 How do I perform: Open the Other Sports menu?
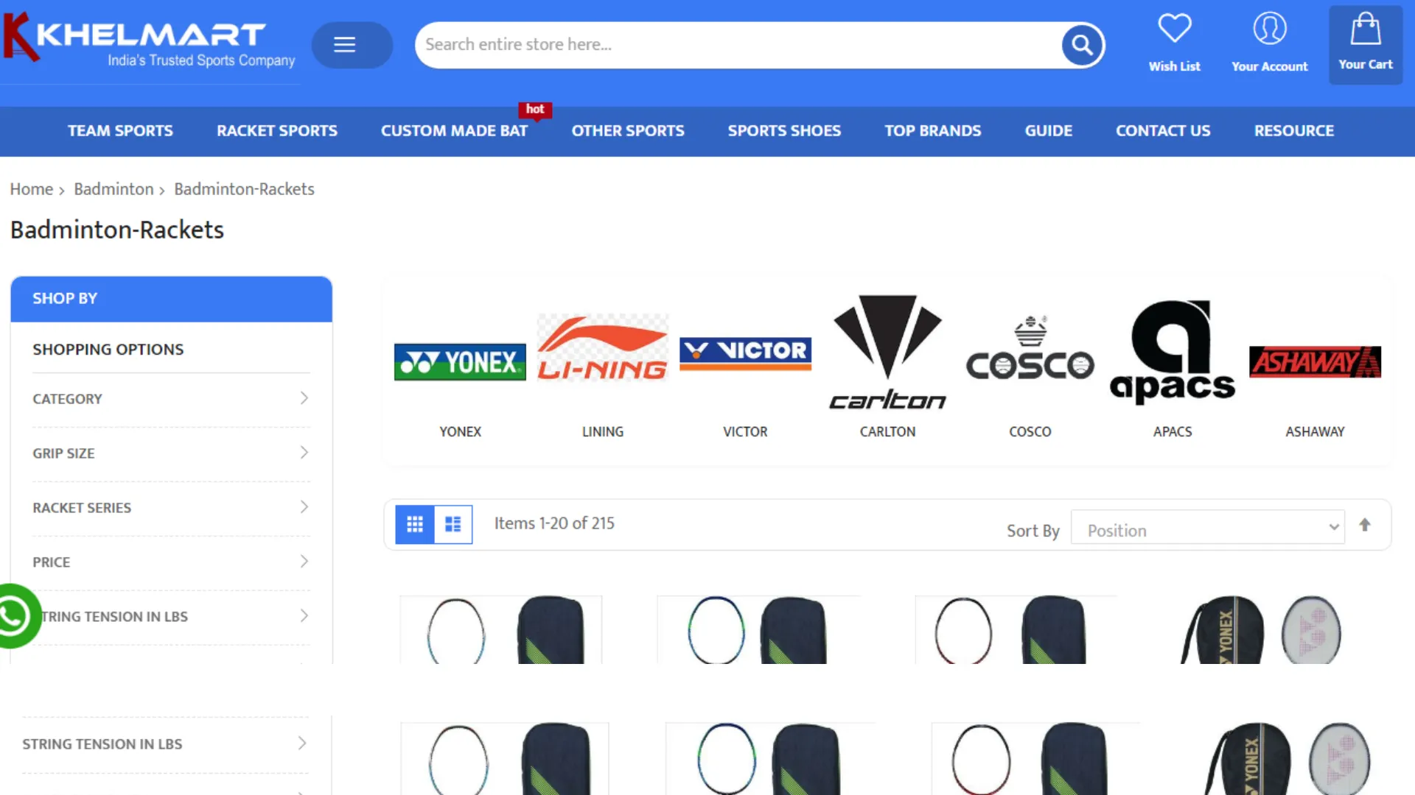tap(628, 131)
